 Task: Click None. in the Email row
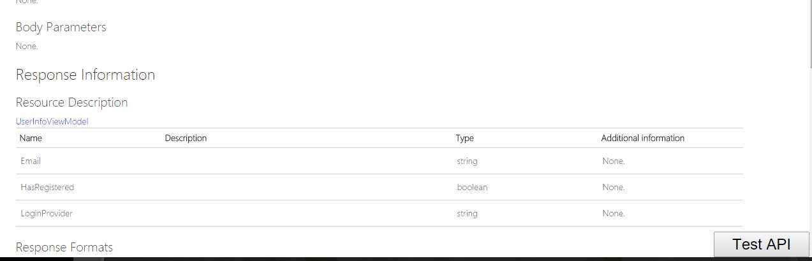613,161
